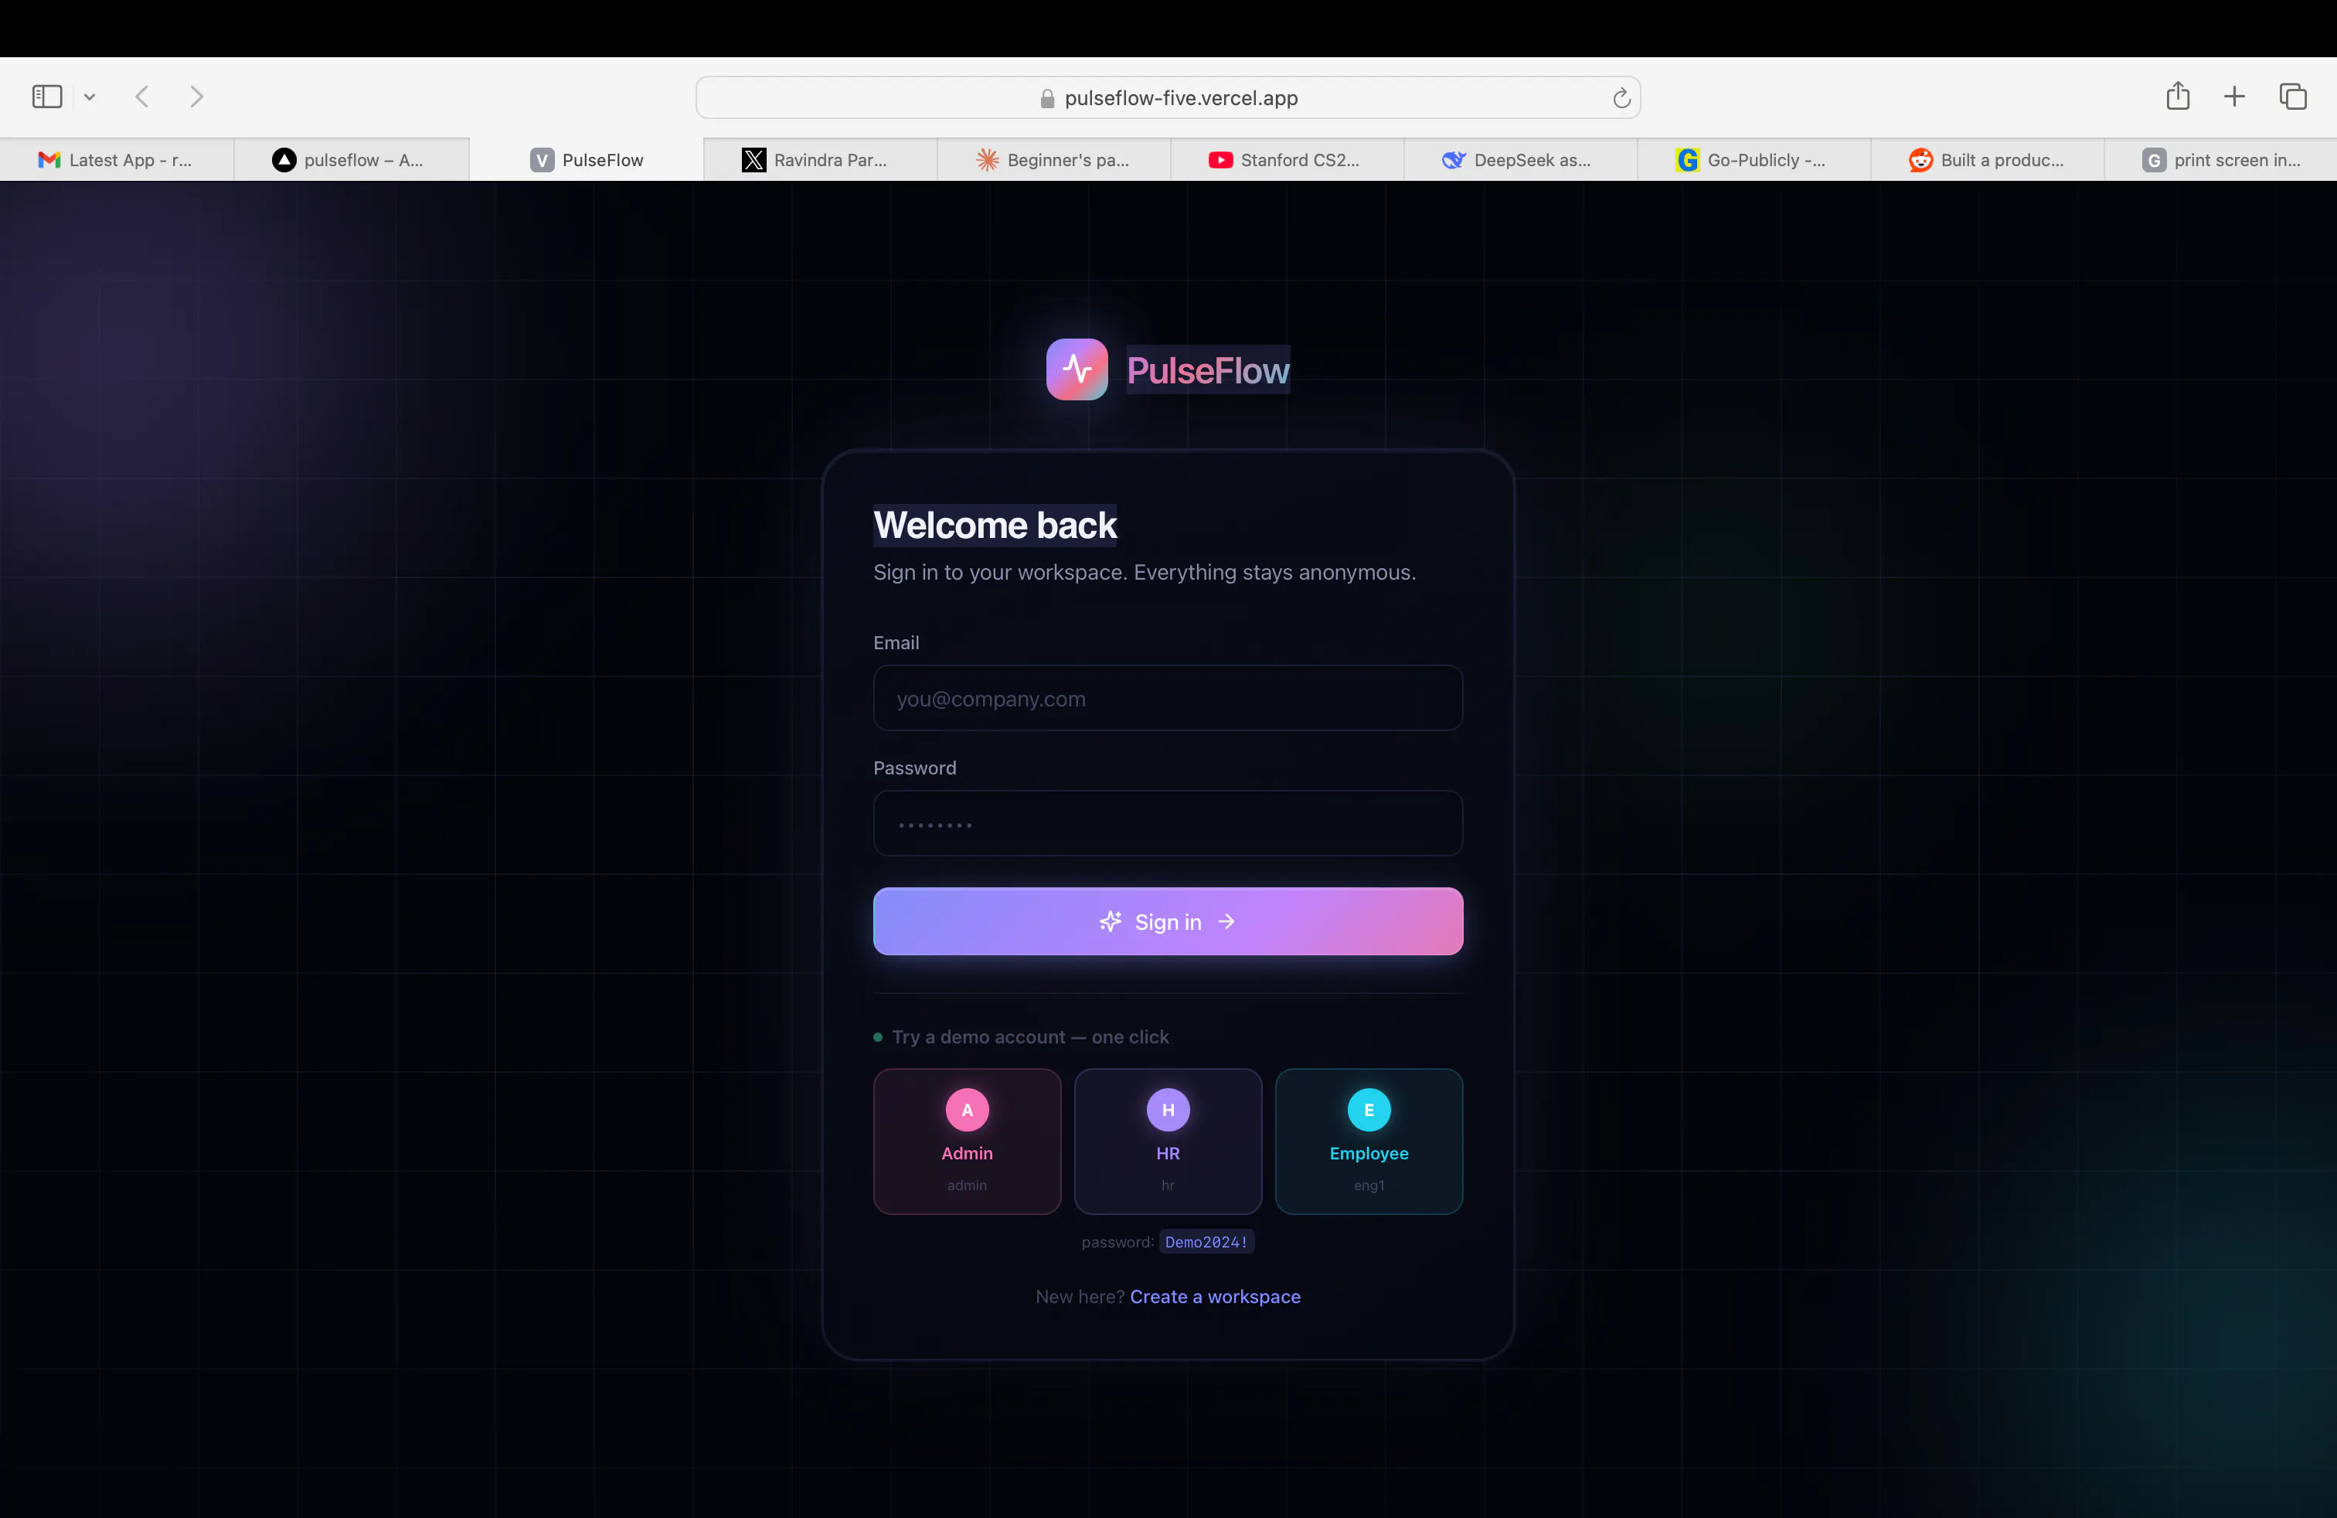2337x1518 pixels.
Task: Click the G favicon on print screen tab
Action: coord(2153,159)
